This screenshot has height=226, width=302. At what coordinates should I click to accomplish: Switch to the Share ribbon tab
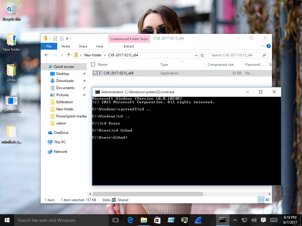[x=83, y=46]
